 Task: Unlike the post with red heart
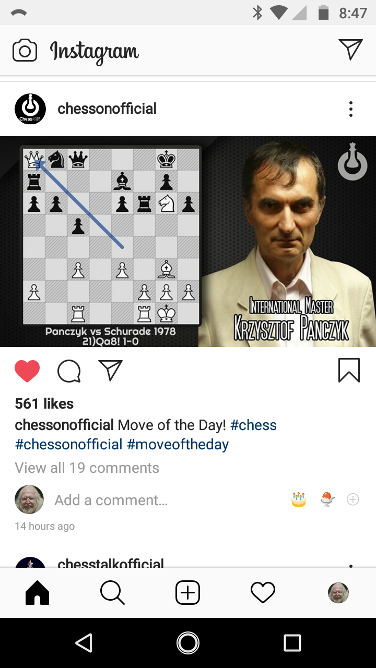click(x=27, y=371)
